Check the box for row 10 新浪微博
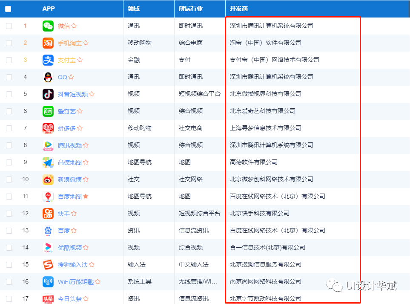410x304 pixels. pyautogui.click(x=9, y=180)
